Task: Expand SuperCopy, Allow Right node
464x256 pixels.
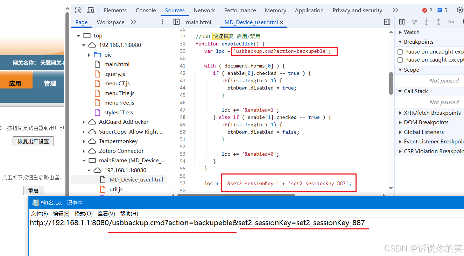Action: pos(84,132)
